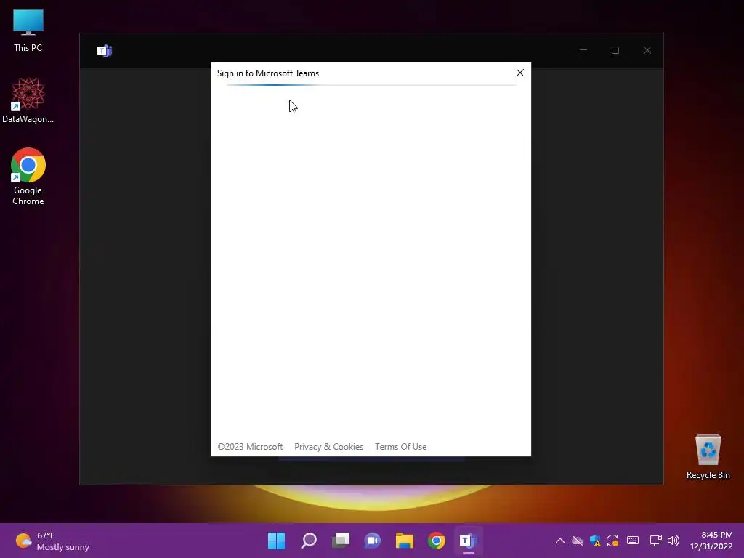Open the Terms Of Use link
This screenshot has width=744, height=558.
click(400, 447)
